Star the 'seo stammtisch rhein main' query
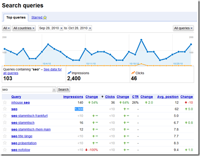This screenshot has height=156, width=200. click(5, 129)
